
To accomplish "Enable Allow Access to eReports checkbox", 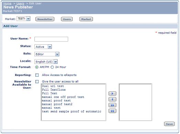I will 37,75.
